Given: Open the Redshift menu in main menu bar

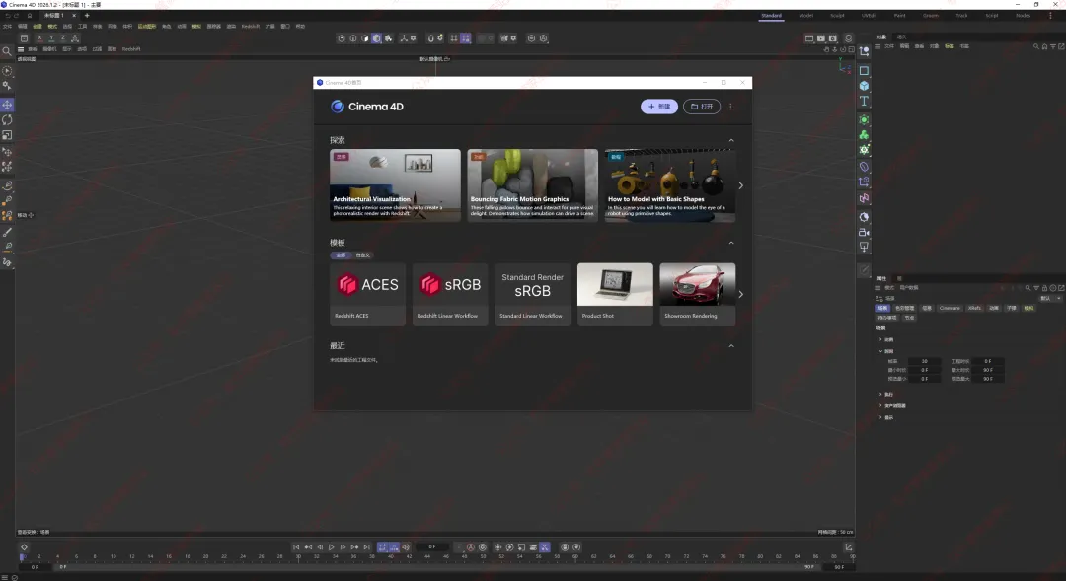Looking at the screenshot, I should pos(250,26).
